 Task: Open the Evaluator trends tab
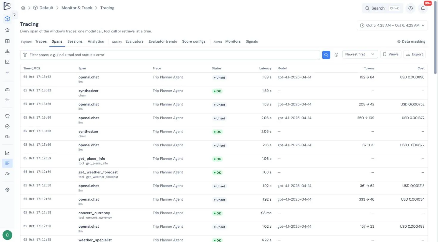163,42
